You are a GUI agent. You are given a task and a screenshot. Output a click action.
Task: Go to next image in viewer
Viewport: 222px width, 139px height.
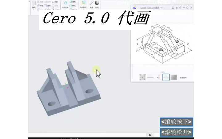click(x=188, y=44)
